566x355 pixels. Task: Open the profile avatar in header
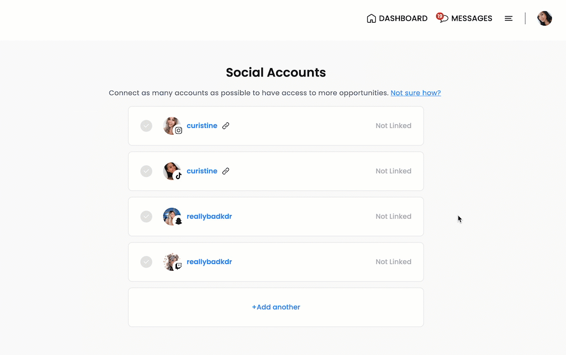click(x=544, y=18)
